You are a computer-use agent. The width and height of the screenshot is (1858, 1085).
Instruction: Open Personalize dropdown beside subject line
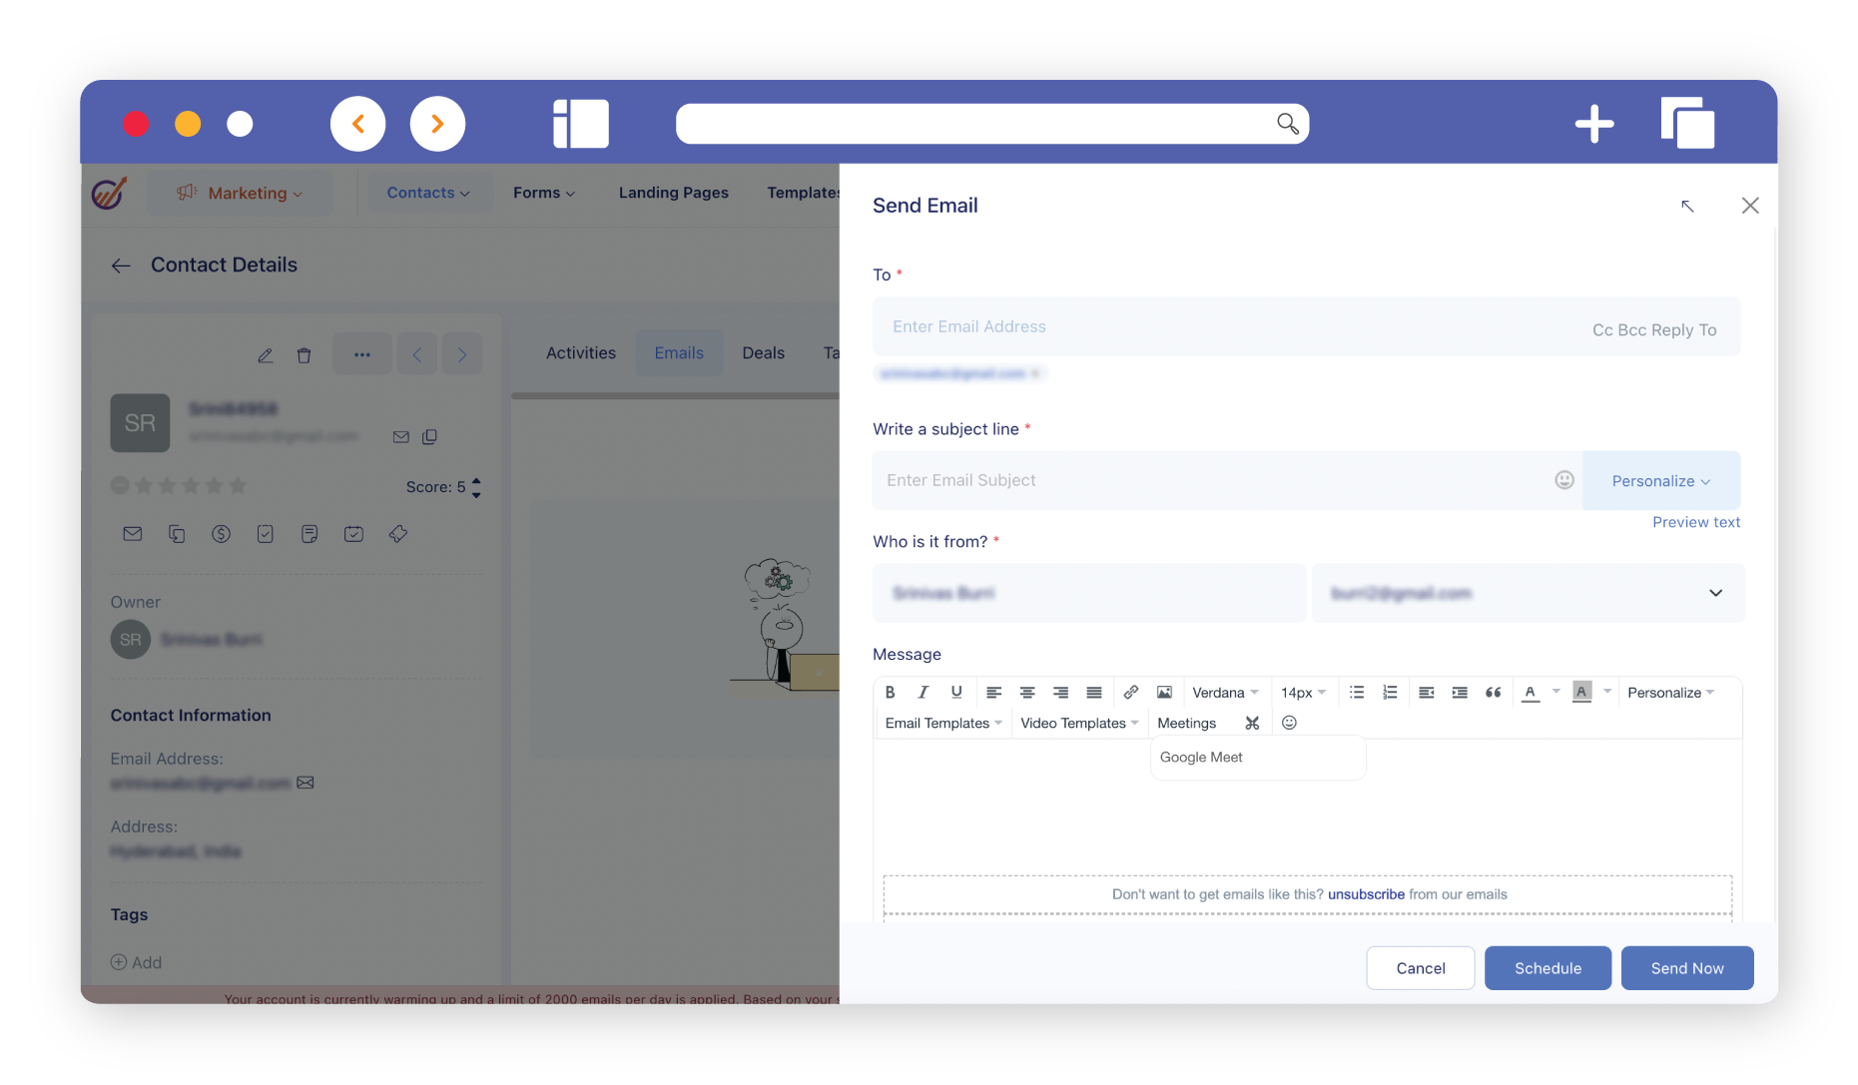pos(1661,480)
